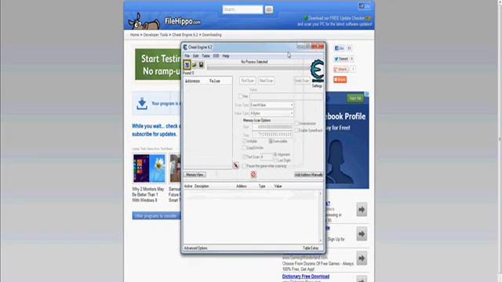Toggle the Writable checkbox
Screen dimensions: 502x282
point(244,141)
